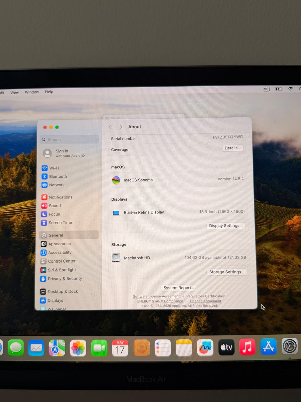This screenshot has height=402, width=301.
Task: Click the Search field in sidebar
Action: [70, 139]
